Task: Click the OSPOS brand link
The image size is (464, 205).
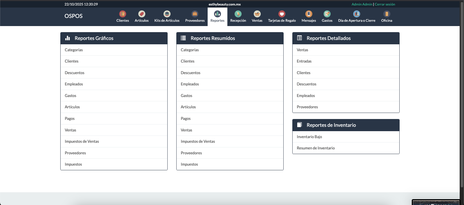Action: 73,16
